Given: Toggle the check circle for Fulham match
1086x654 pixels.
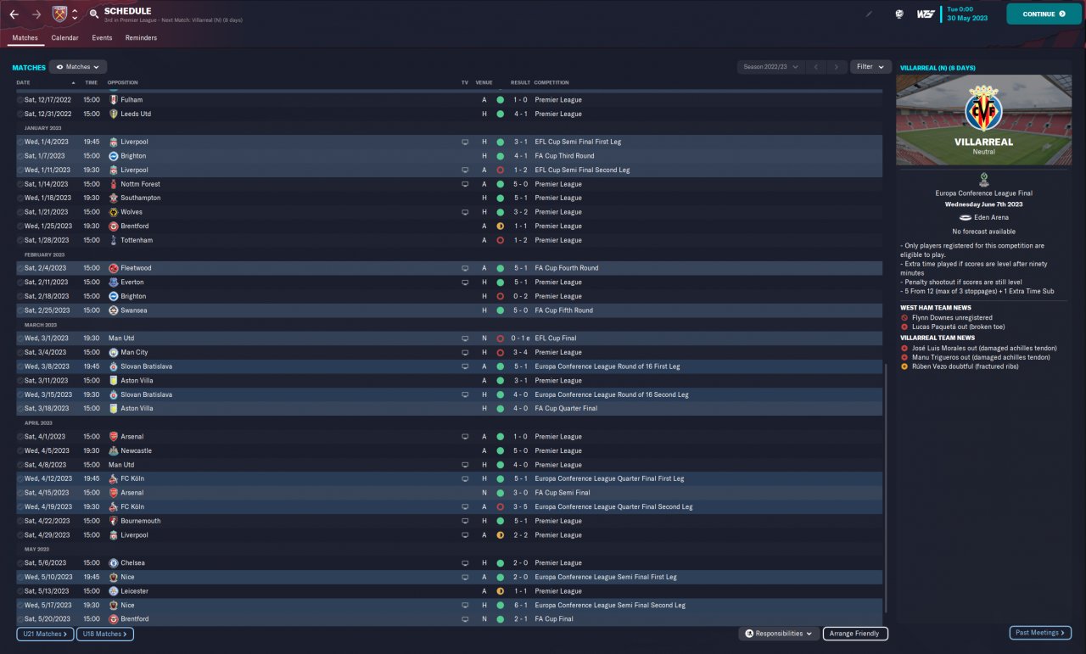Looking at the screenshot, I should click(20, 100).
